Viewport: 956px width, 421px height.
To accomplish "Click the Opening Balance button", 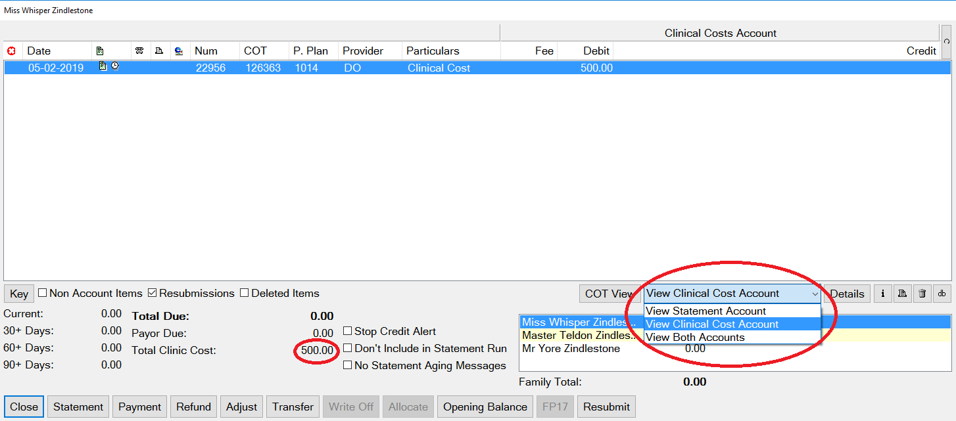I will tap(485, 407).
